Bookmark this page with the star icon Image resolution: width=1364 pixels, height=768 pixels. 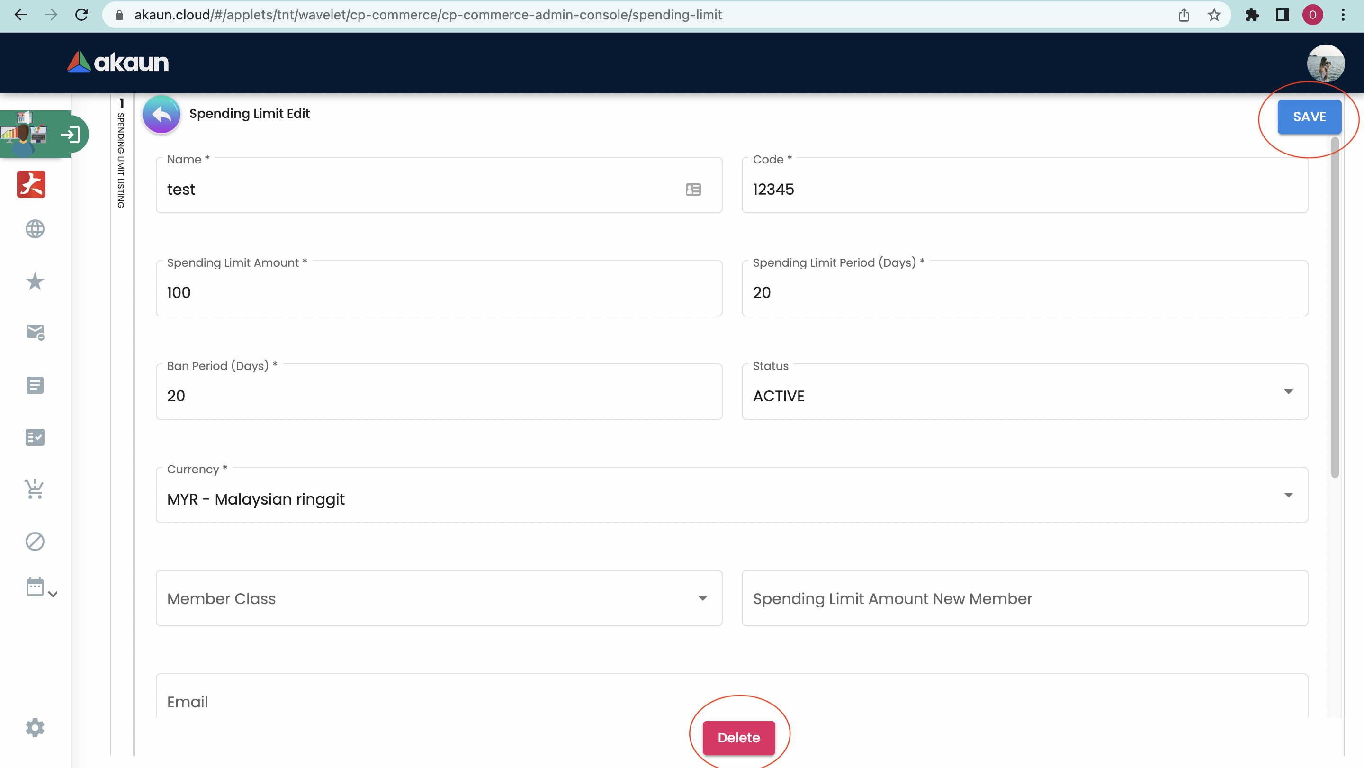point(1214,15)
